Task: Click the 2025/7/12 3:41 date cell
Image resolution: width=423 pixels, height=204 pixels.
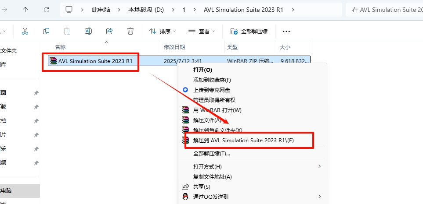Action: click(183, 61)
